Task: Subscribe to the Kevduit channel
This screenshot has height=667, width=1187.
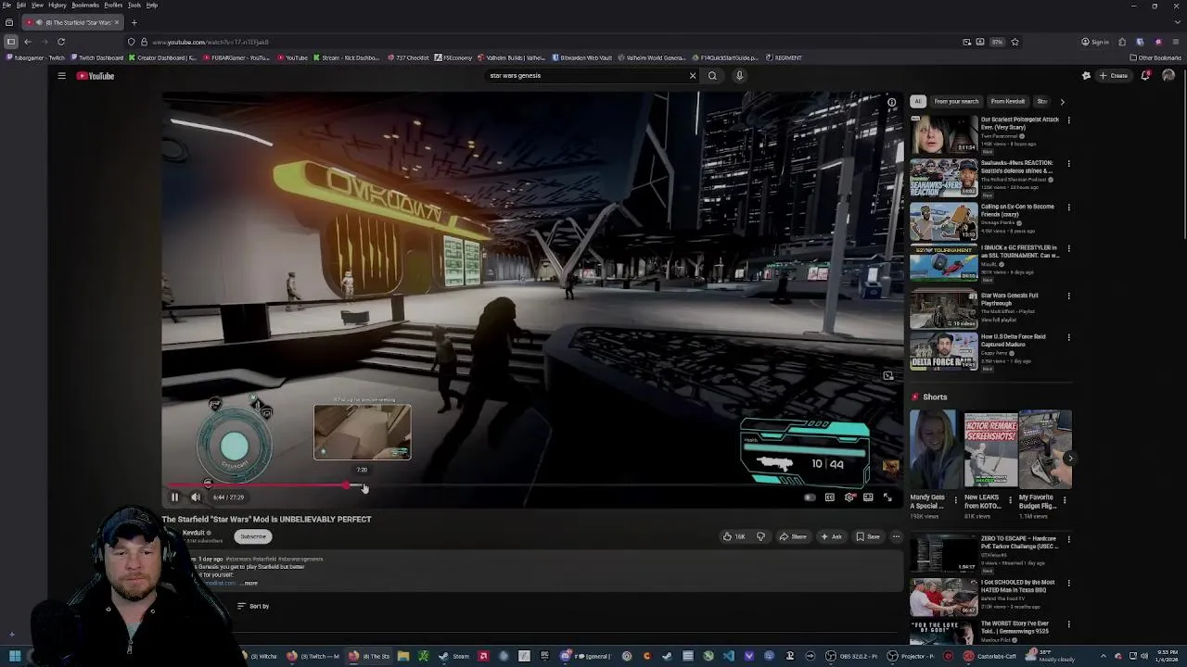Action: (252, 536)
